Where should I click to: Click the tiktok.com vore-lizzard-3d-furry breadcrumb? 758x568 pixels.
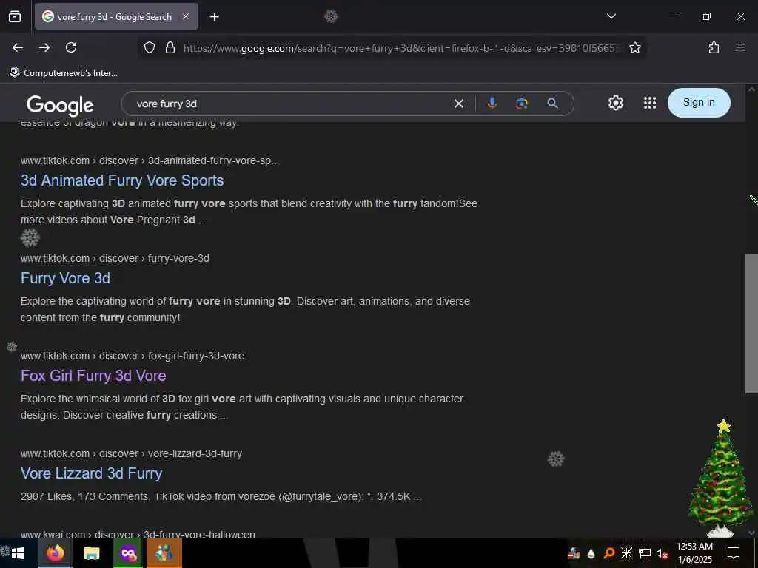point(131,453)
